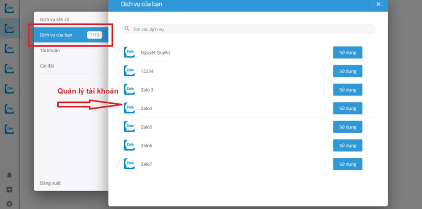Open Zalo icon beside Nguyệt Quyên
Viewport: 422px width, 209px height.
(x=129, y=52)
